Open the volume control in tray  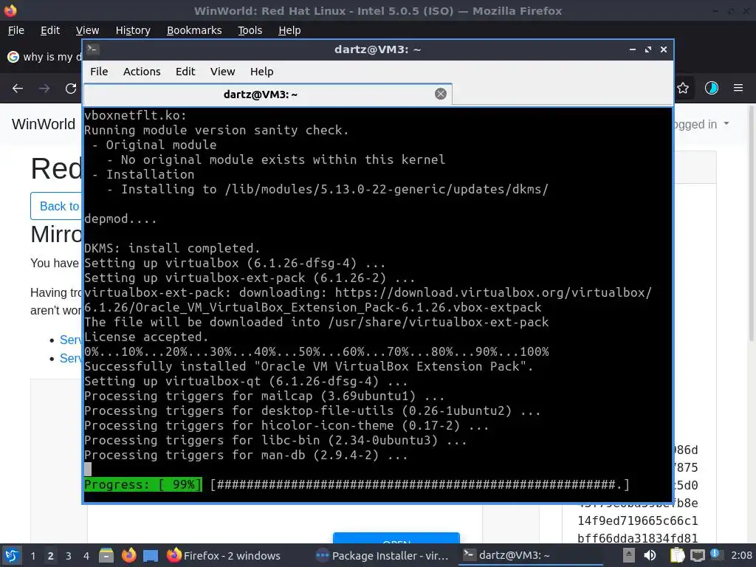[x=650, y=555]
